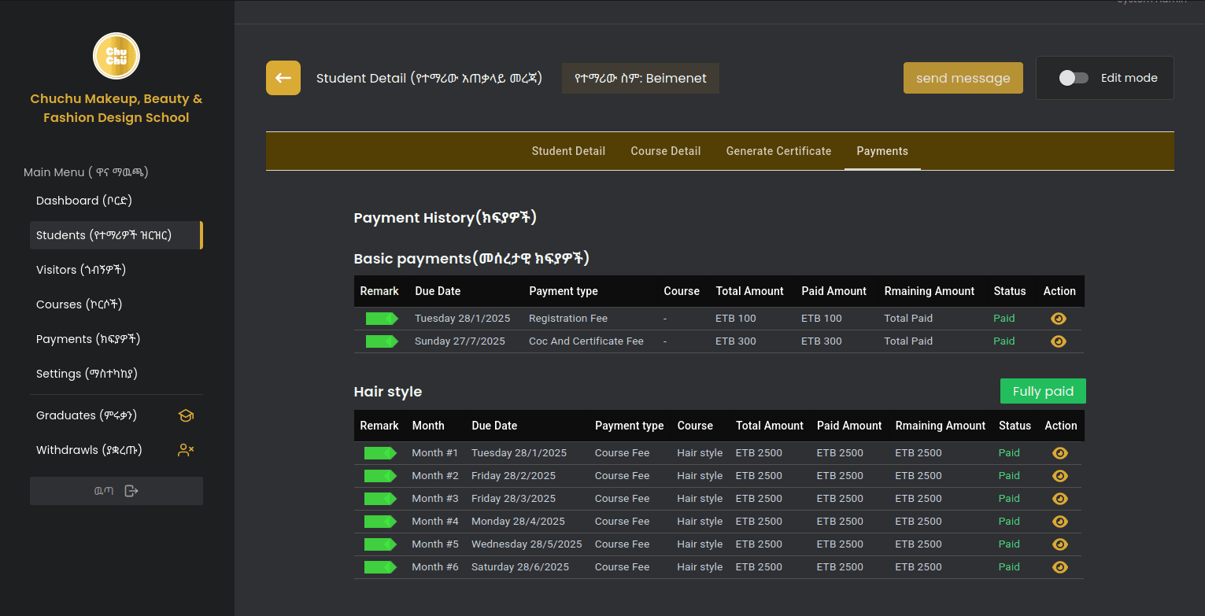Click 'Payment History' heading

click(x=445, y=218)
